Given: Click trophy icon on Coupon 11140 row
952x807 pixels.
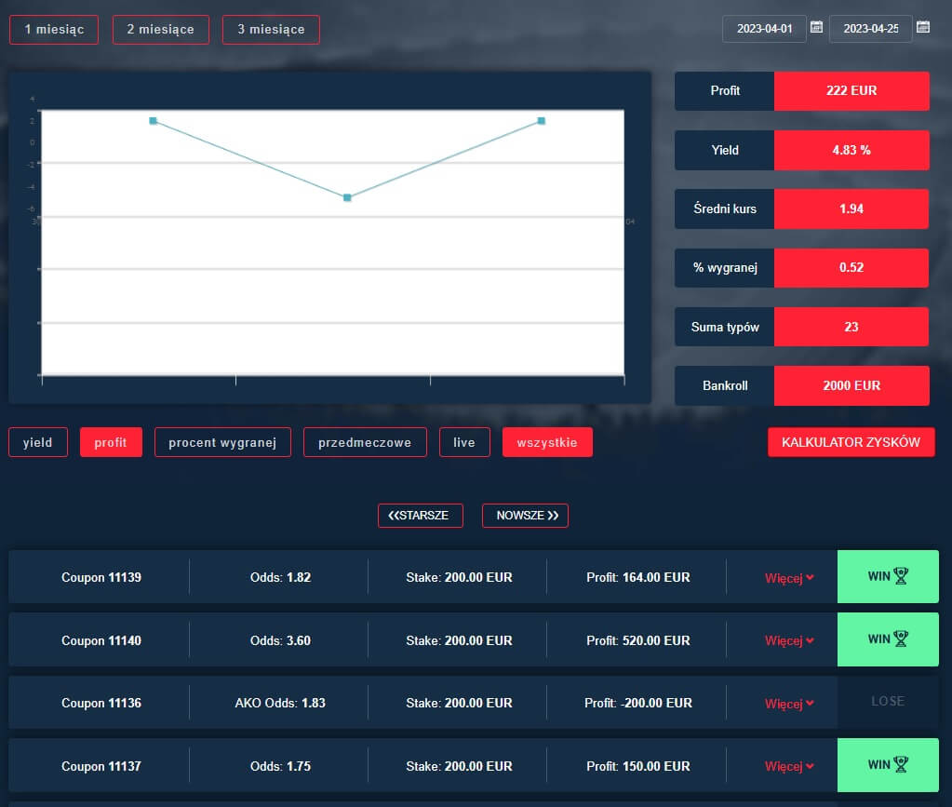Looking at the screenshot, I should point(900,639).
